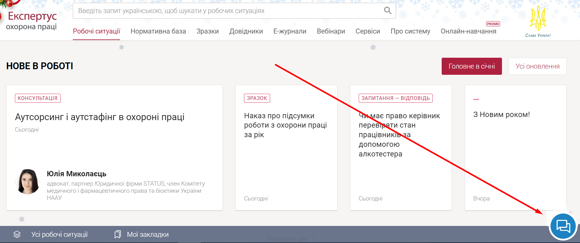Open Усі робочі ситуації in bottom bar
The image size is (580, 243).
[59, 235]
